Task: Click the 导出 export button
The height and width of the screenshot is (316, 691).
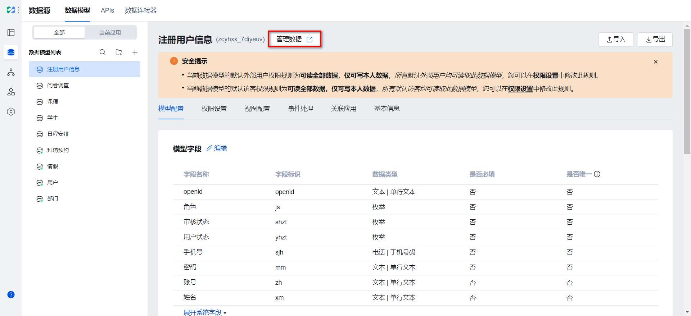Action: tap(655, 40)
